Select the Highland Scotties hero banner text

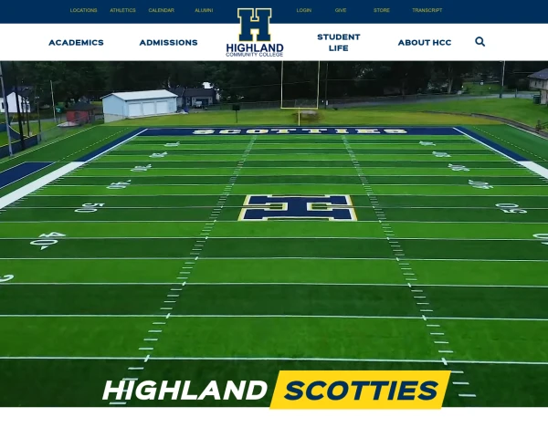tap(276, 390)
